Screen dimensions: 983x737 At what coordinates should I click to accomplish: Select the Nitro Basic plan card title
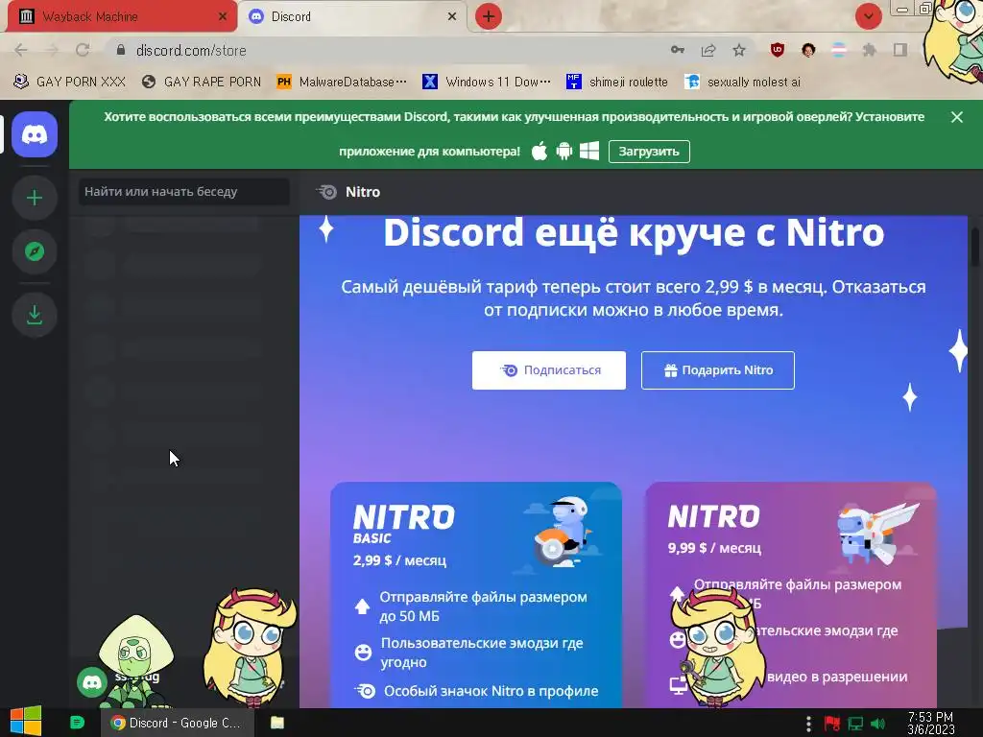point(404,524)
